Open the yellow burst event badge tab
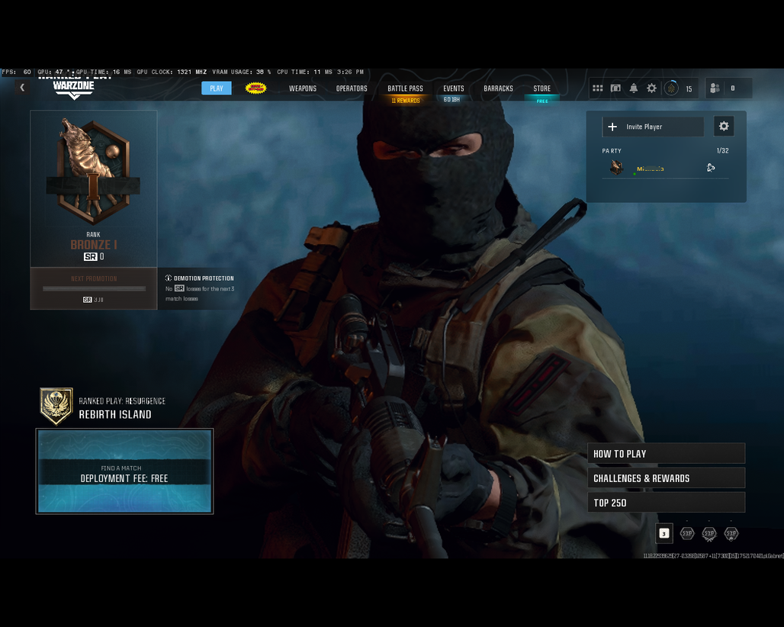The image size is (784, 627). (x=255, y=88)
